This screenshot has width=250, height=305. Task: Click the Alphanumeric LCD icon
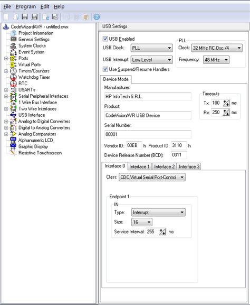13,140
